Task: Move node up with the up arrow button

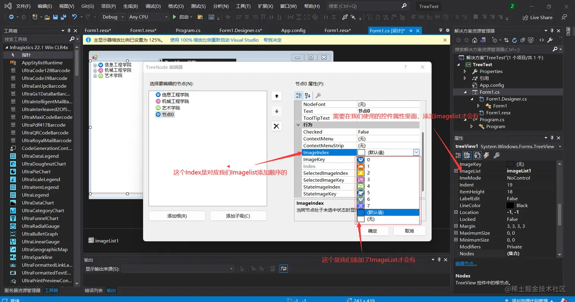Action: click(x=276, y=96)
